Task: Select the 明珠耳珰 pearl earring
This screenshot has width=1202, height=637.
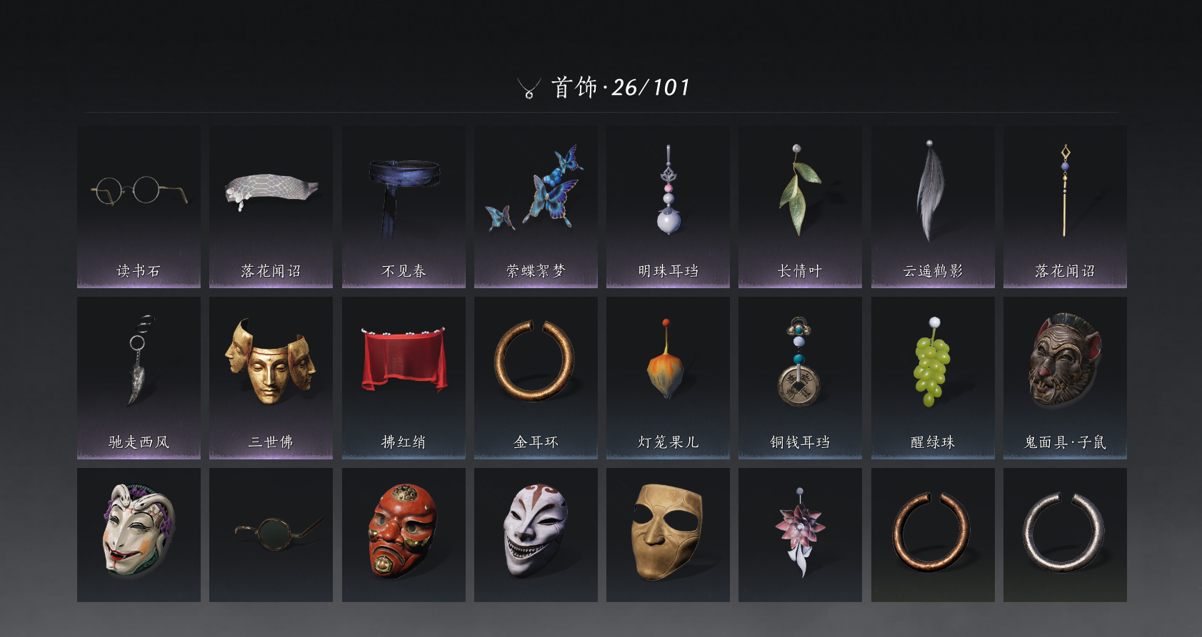Action: pos(668,207)
